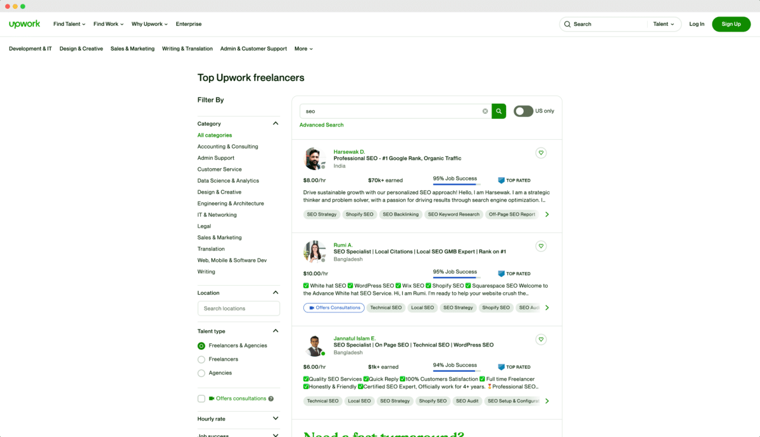Run the green freelancer search button
Viewport: 760px width, 437px height.
point(499,111)
